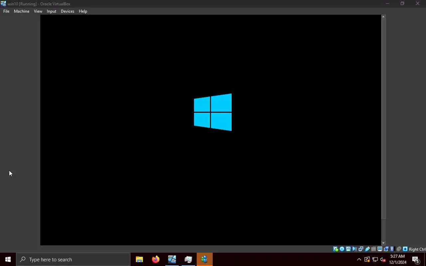Open the Help menu

tap(83, 11)
